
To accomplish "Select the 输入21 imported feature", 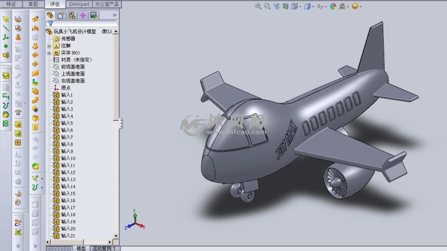I will 68,236.
